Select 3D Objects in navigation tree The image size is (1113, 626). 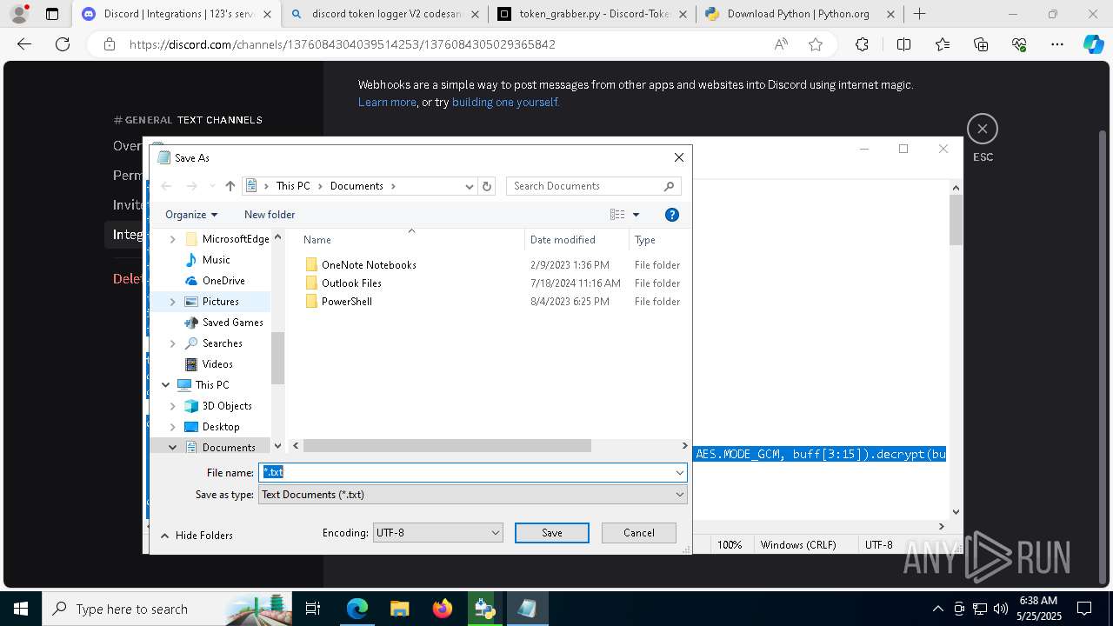[227, 406]
